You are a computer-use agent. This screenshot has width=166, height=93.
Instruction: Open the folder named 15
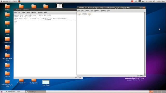click(7, 23)
